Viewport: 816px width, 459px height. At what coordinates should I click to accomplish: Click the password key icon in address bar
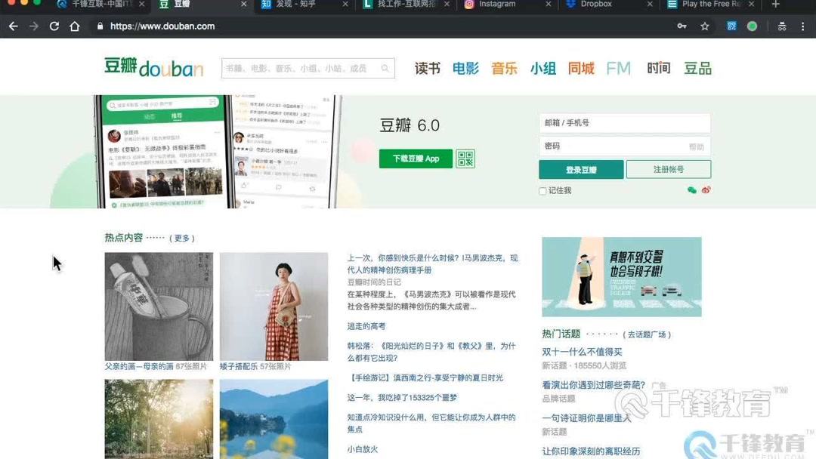[682, 26]
